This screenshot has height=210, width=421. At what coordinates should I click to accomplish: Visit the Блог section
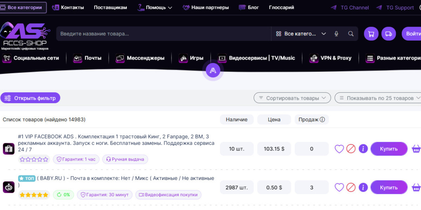pos(249,7)
